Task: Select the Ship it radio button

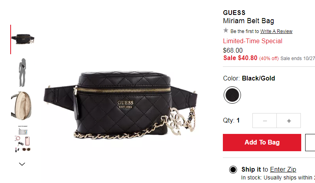Action: point(233,170)
